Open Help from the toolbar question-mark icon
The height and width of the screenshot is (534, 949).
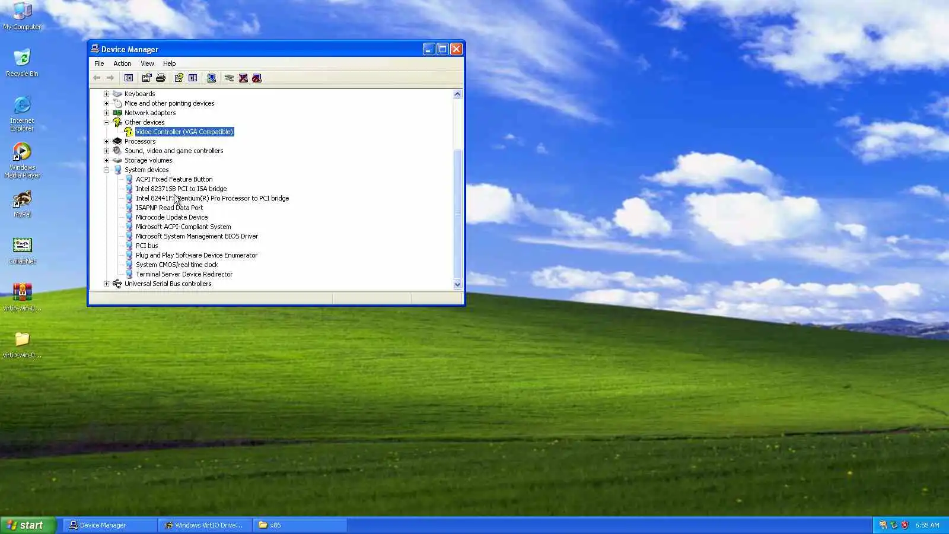[179, 78]
